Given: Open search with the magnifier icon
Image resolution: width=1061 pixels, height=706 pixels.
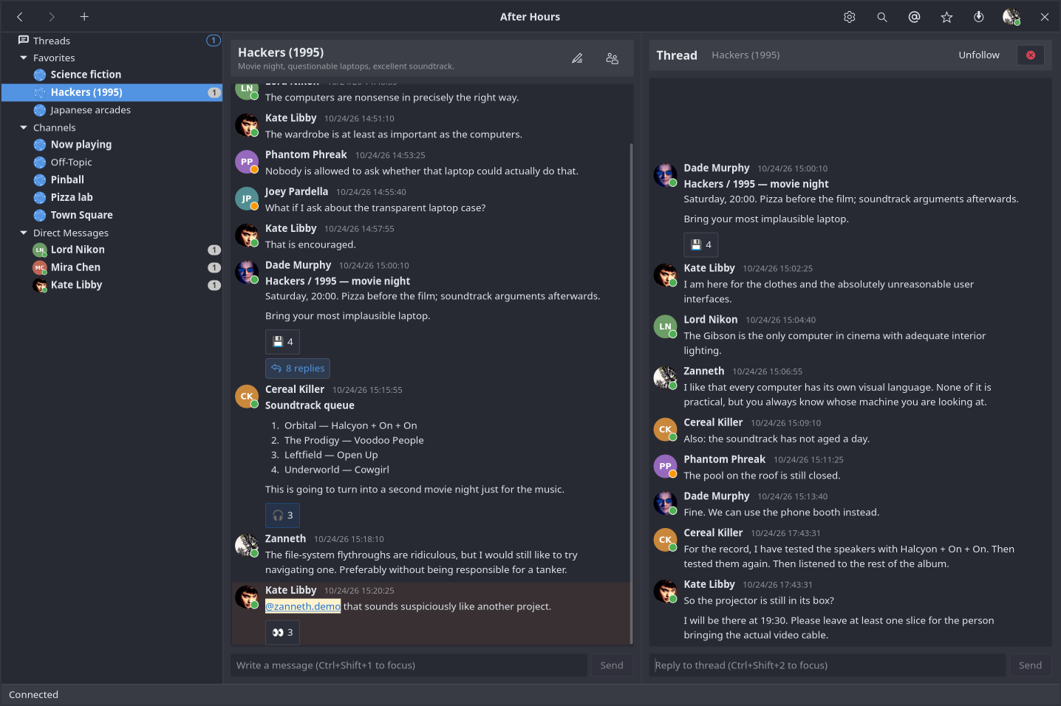Looking at the screenshot, I should click(882, 17).
